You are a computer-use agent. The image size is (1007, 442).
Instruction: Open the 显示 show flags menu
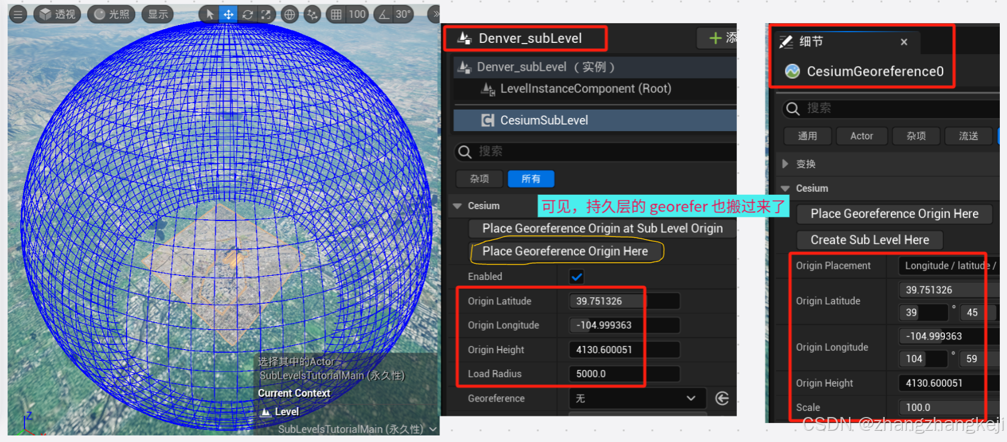point(157,14)
